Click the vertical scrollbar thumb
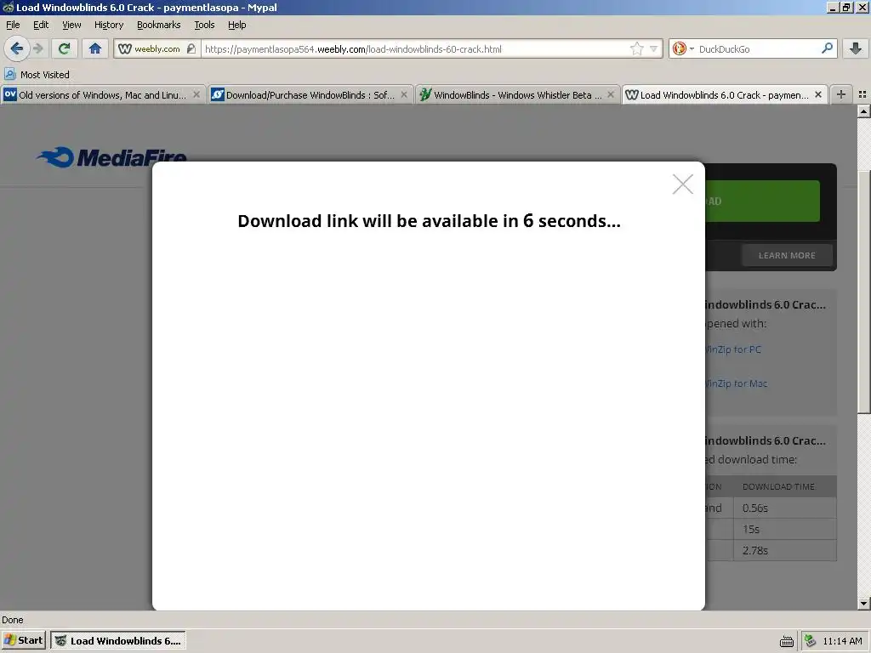The height and width of the screenshot is (653, 871). (863, 292)
